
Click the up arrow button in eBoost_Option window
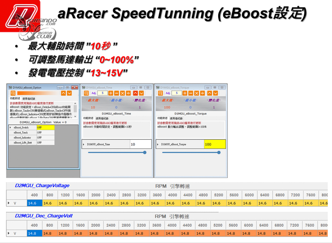tap(63, 93)
